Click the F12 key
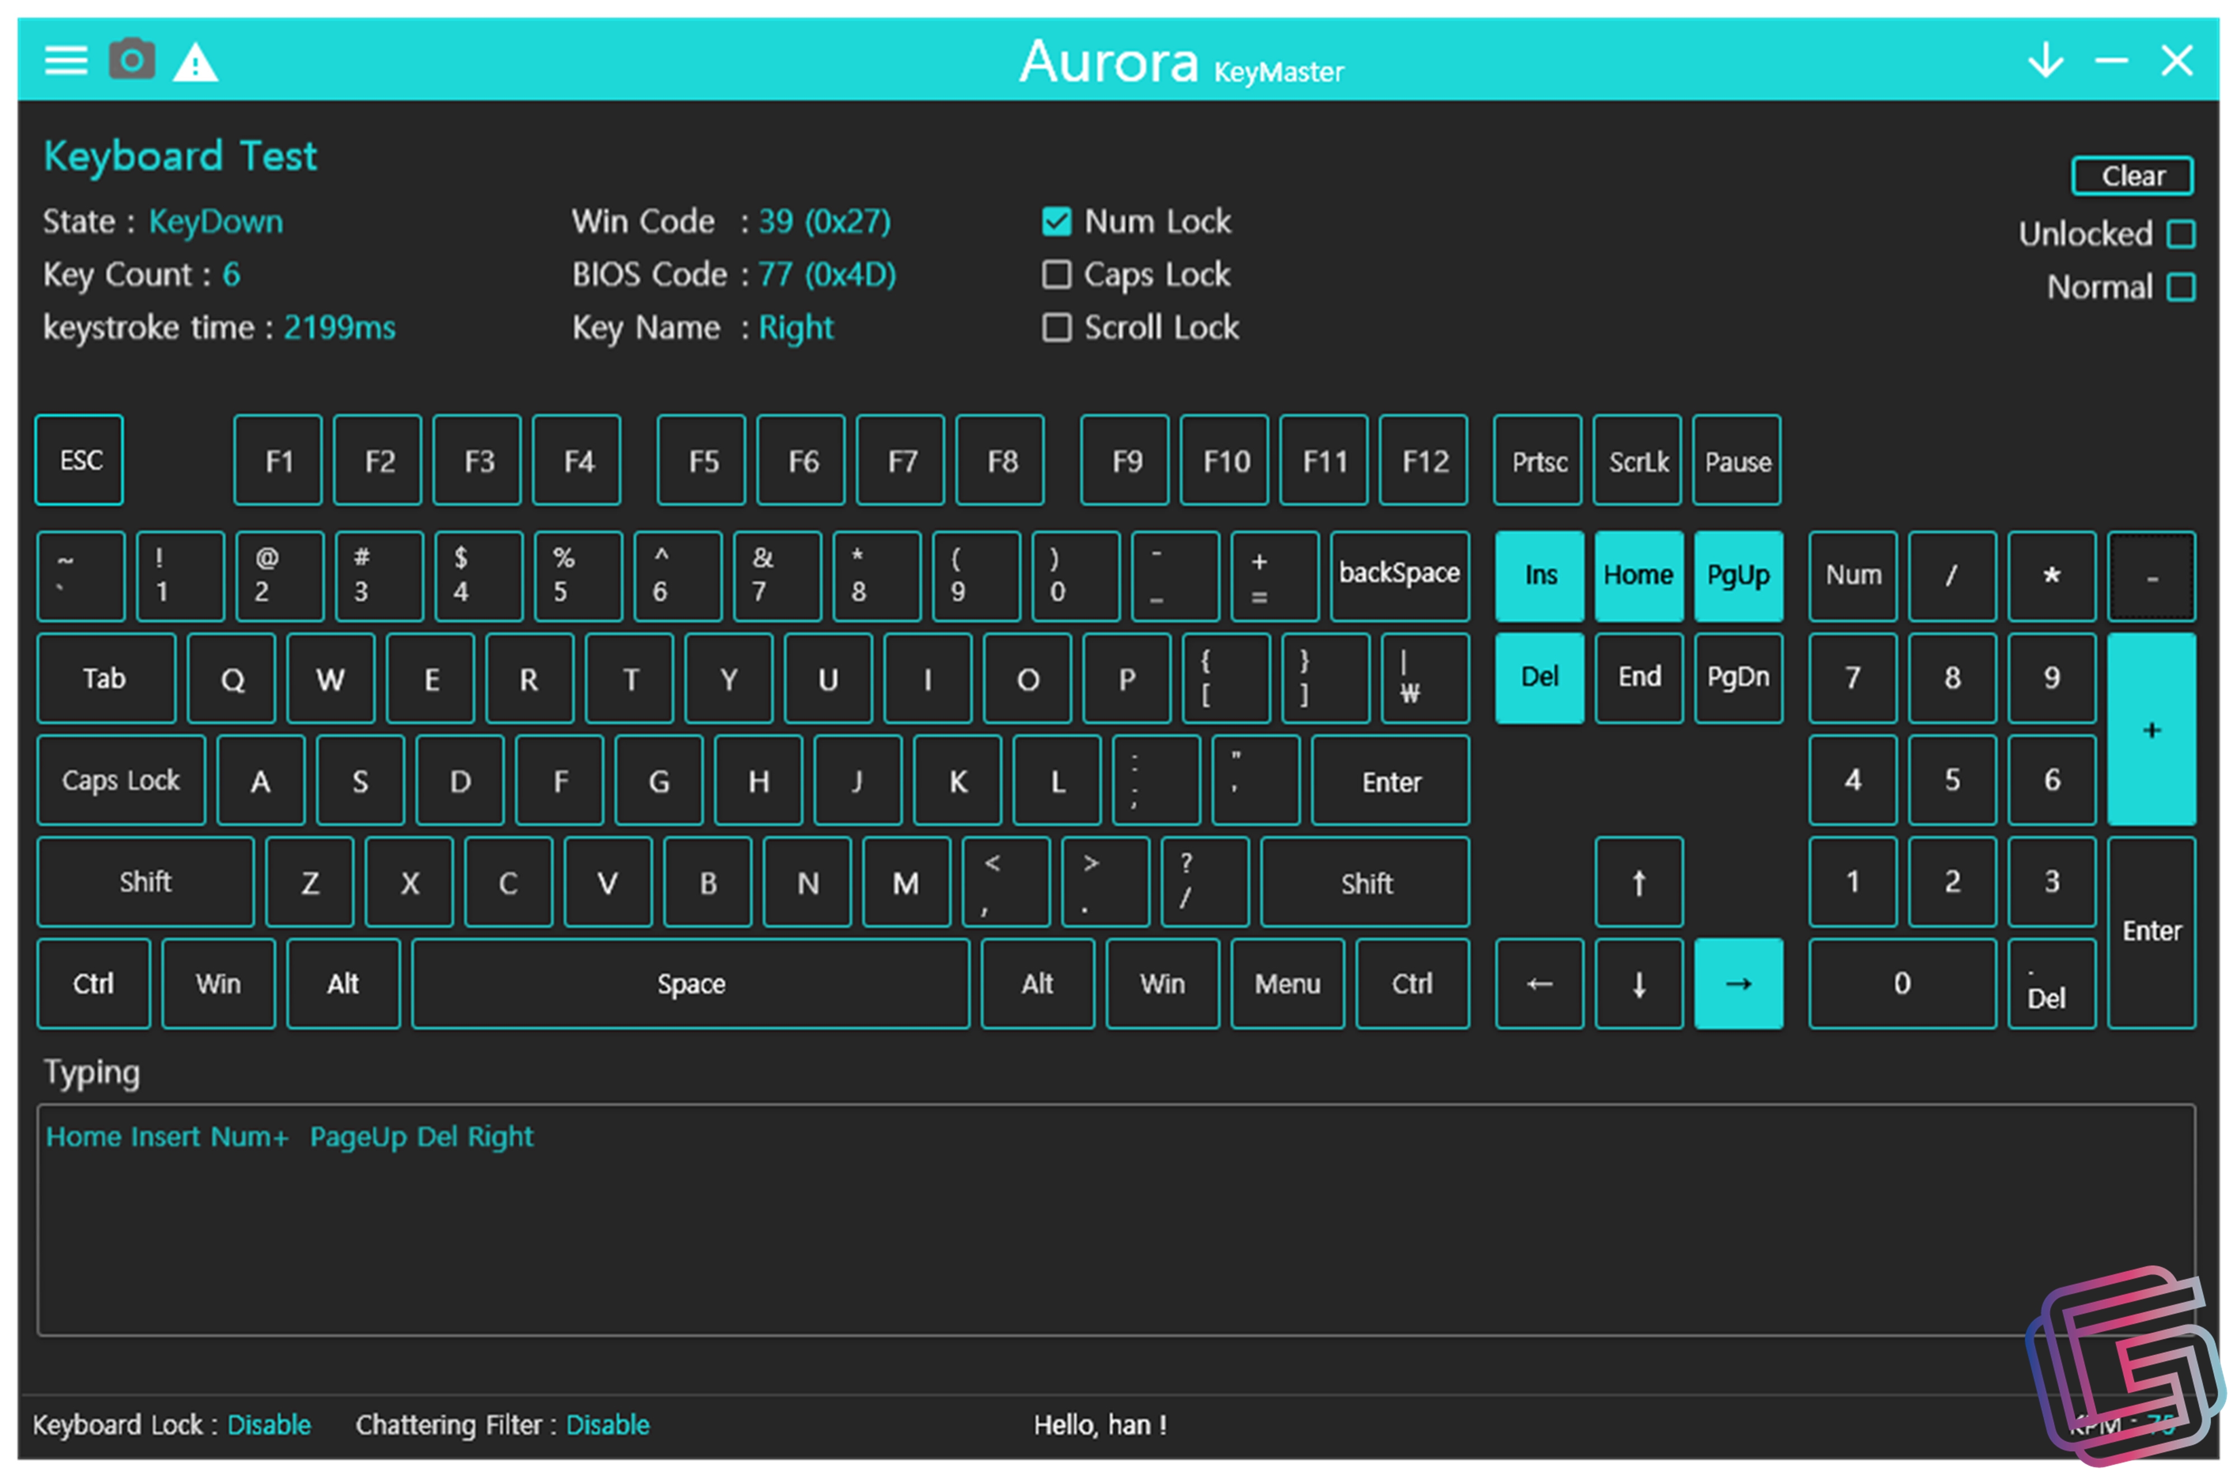This screenshot has height=1479, width=2239. tap(1424, 460)
